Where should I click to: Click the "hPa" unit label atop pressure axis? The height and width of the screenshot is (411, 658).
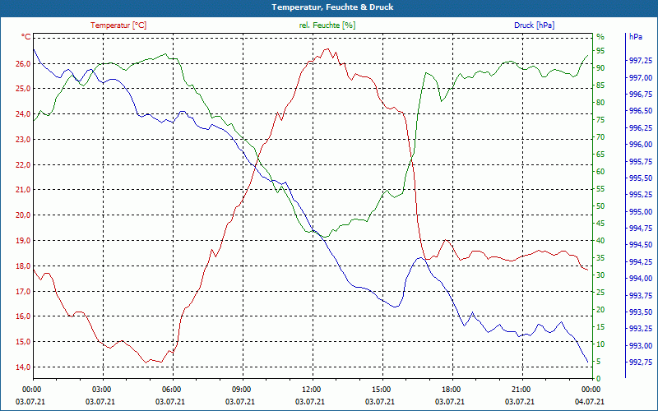point(635,37)
